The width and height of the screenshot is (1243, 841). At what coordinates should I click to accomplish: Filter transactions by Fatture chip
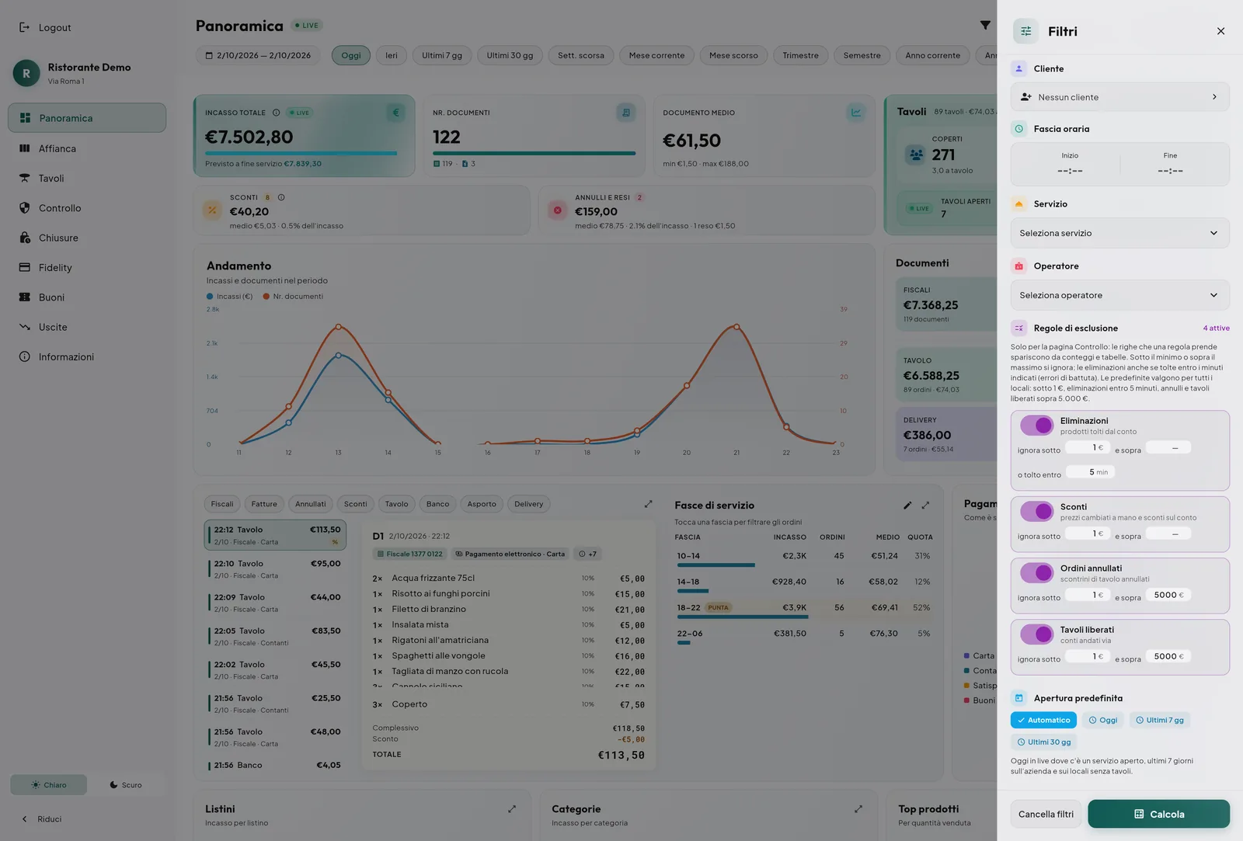pyautogui.click(x=264, y=504)
